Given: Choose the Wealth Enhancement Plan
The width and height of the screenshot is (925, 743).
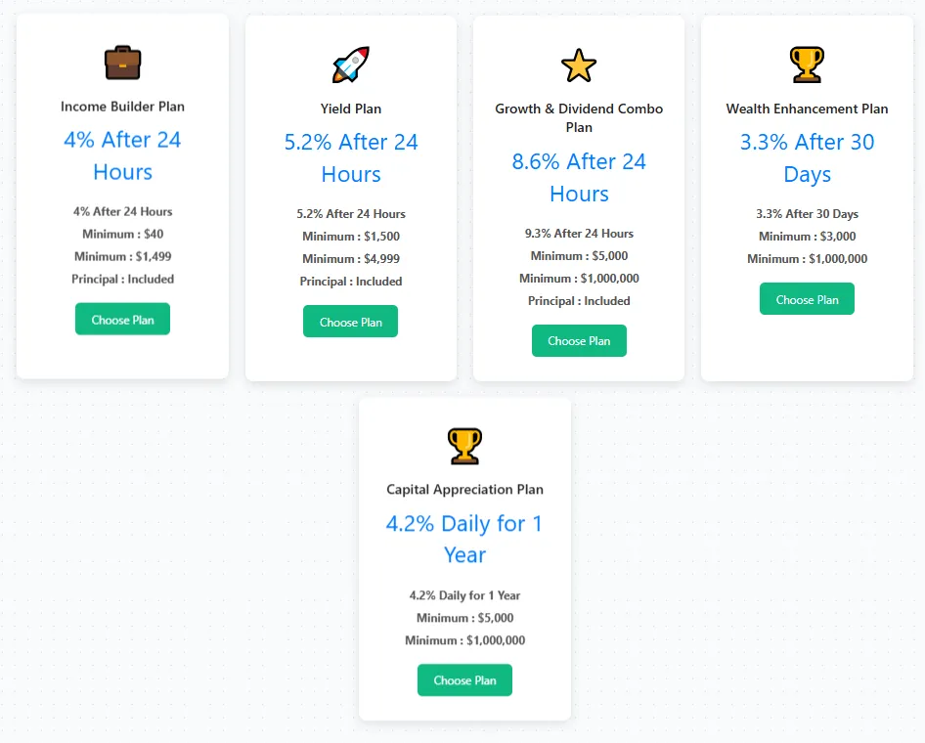Looking at the screenshot, I should click(x=807, y=299).
